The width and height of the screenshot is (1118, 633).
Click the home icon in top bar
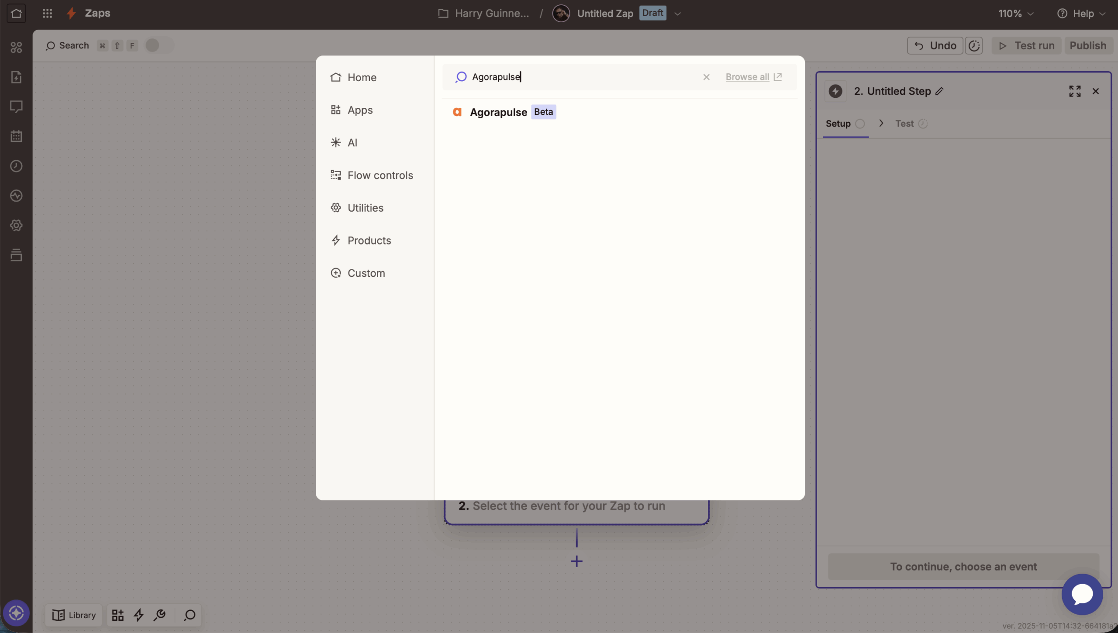tap(16, 13)
